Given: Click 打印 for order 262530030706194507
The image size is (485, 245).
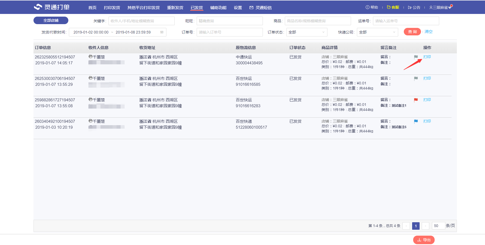Looking at the screenshot, I should [x=427, y=78].
